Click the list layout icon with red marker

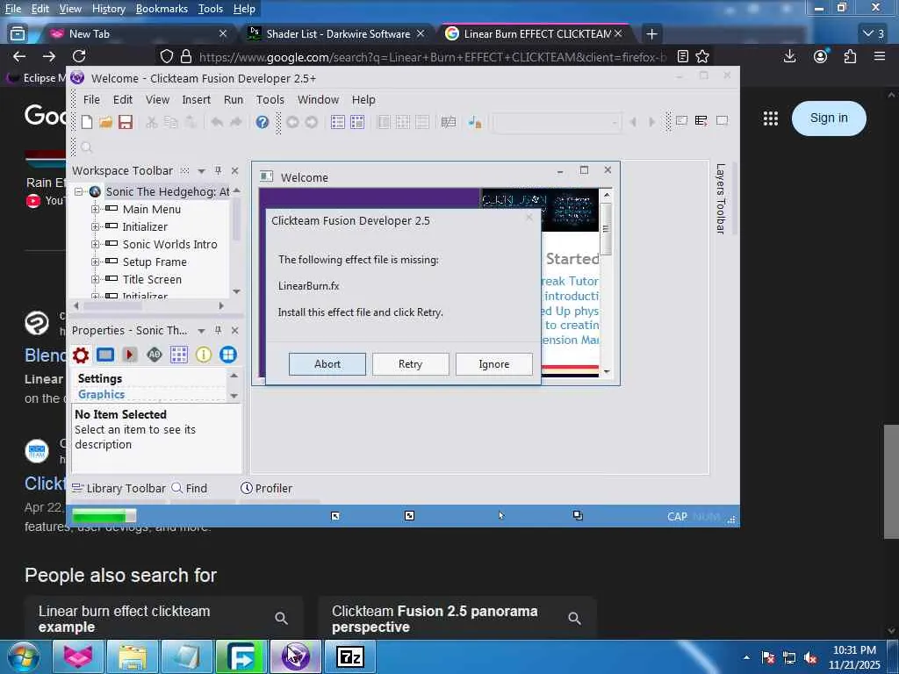click(701, 120)
